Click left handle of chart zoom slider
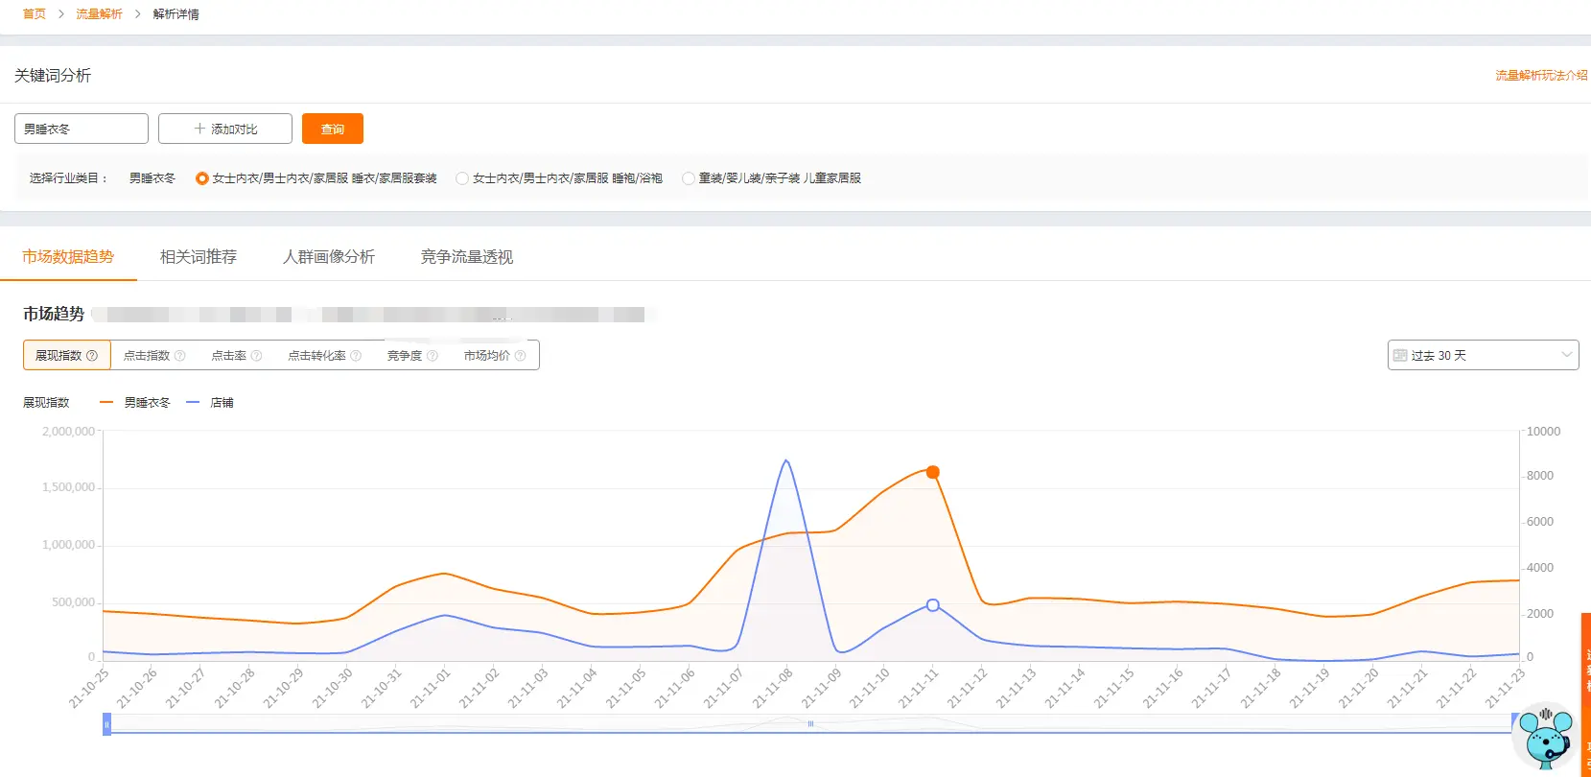The height and width of the screenshot is (777, 1591). click(x=106, y=724)
